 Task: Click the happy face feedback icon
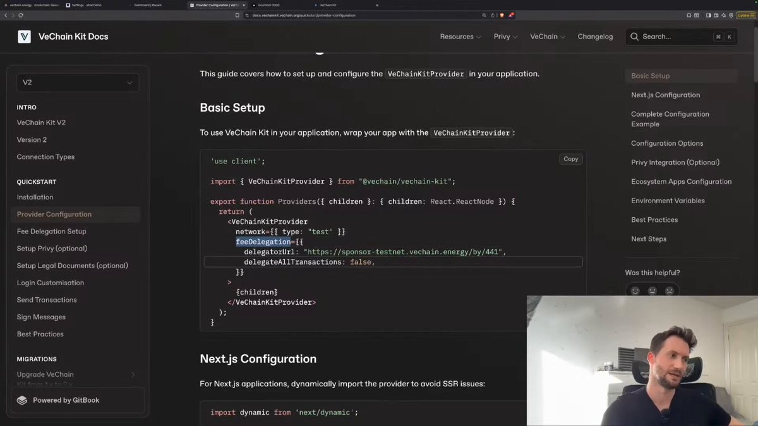click(635, 291)
